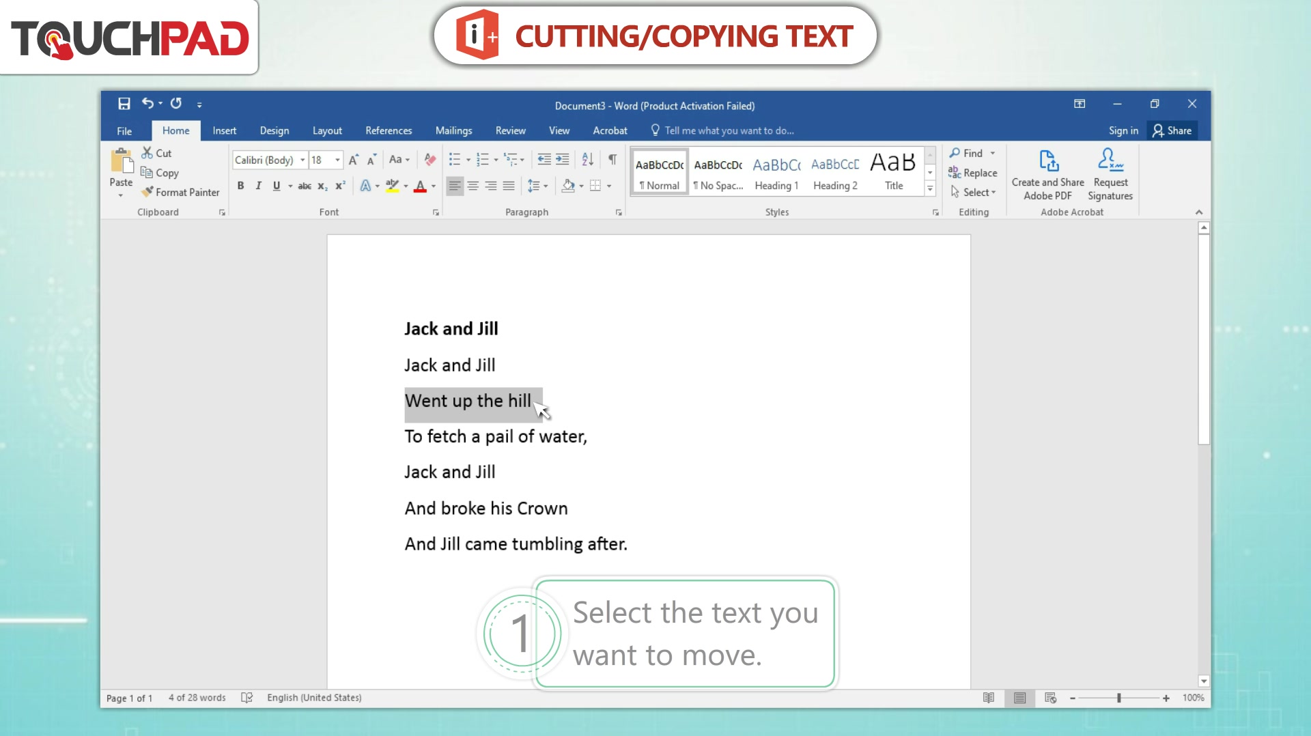Image resolution: width=1311 pixels, height=736 pixels.
Task: Click the Cut scissors icon
Action: coord(147,153)
